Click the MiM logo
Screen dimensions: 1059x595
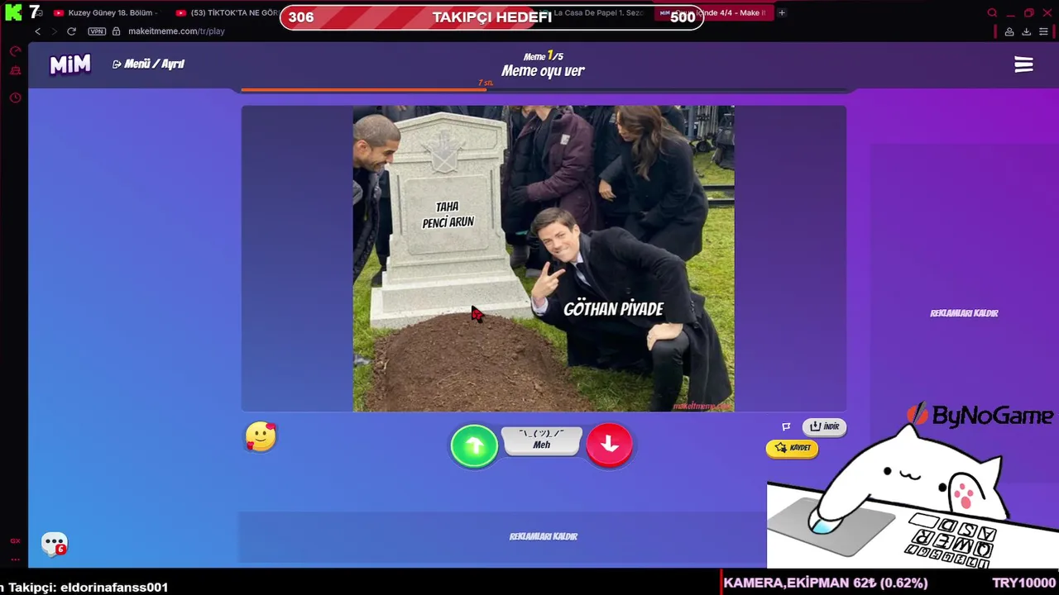click(70, 65)
